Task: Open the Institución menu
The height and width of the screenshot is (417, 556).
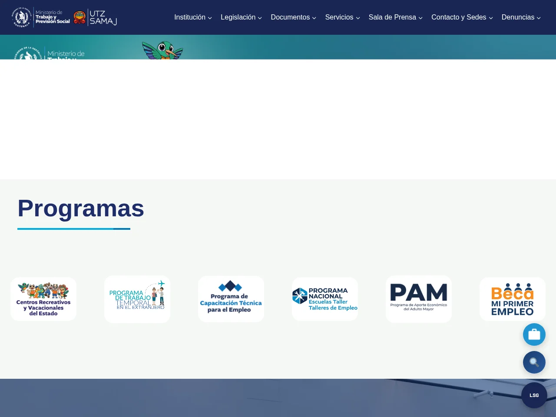Action: pos(193,17)
